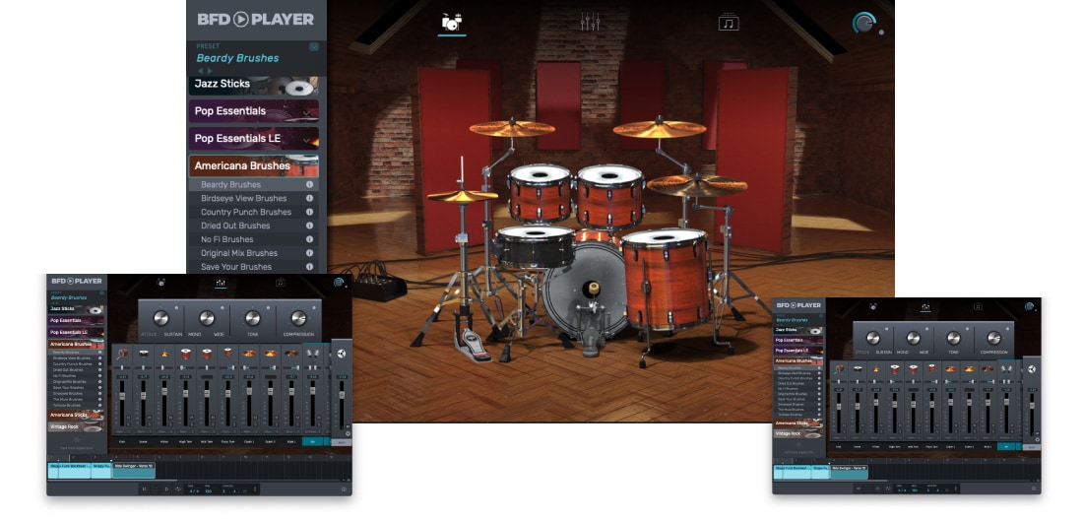Select Crash 1 channel icon in left mixer window

pyautogui.click(x=249, y=354)
